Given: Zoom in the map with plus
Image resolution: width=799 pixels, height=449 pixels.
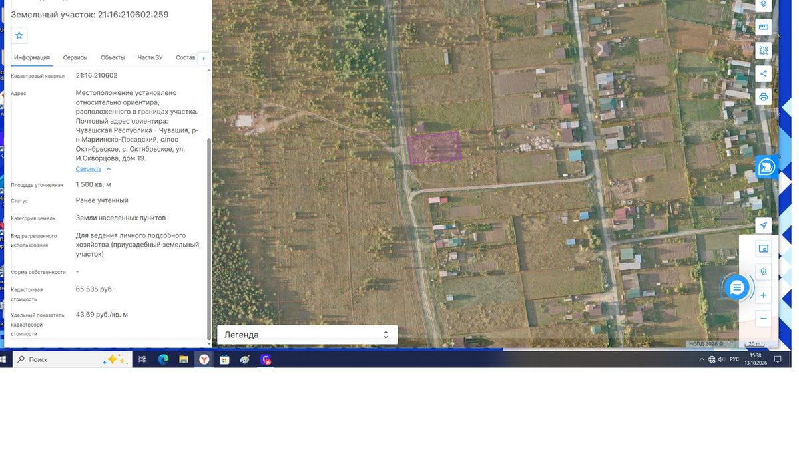Looking at the screenshot, I should pyautogui.click(x=764, y=295).
